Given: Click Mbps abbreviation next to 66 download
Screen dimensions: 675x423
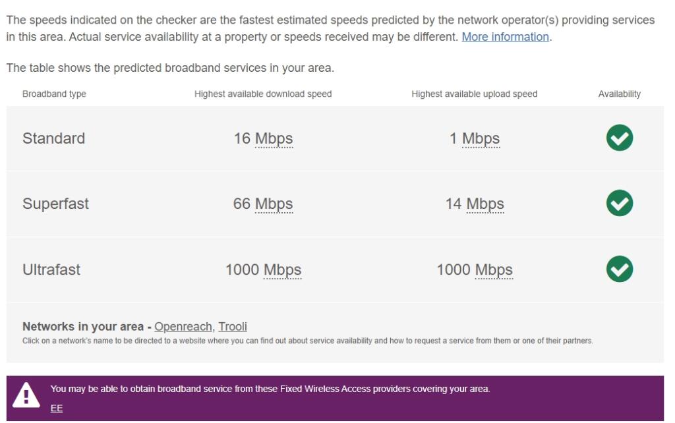Looking at the screenshot, I should [274, 204].
